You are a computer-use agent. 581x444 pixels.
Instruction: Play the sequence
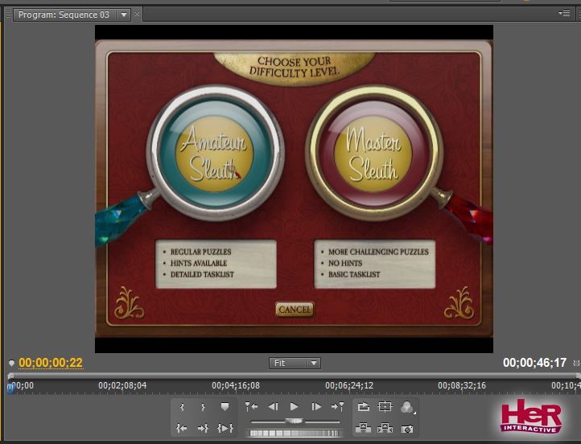(x=295, y=407)
